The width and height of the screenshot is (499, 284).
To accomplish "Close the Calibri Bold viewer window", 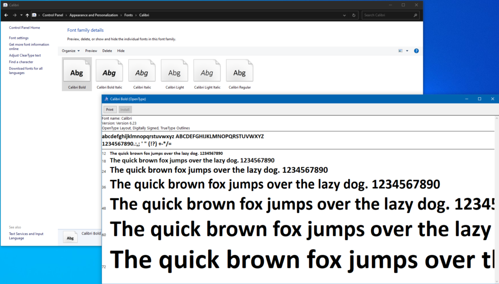I will pyautogui.click(x=492, y=99).
